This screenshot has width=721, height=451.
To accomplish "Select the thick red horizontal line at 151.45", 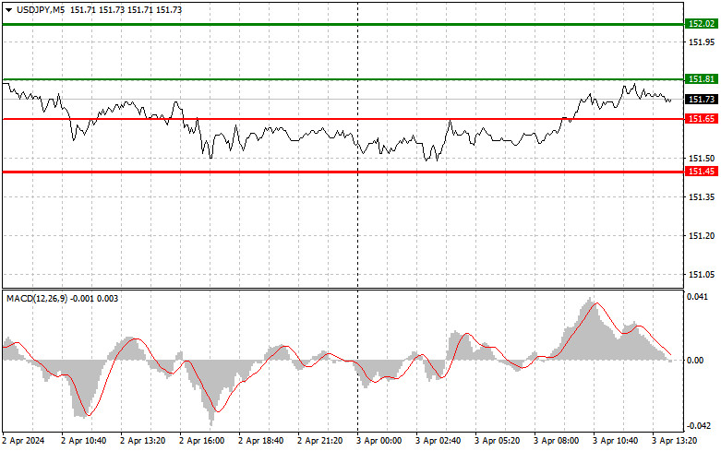I will (342, 172).
